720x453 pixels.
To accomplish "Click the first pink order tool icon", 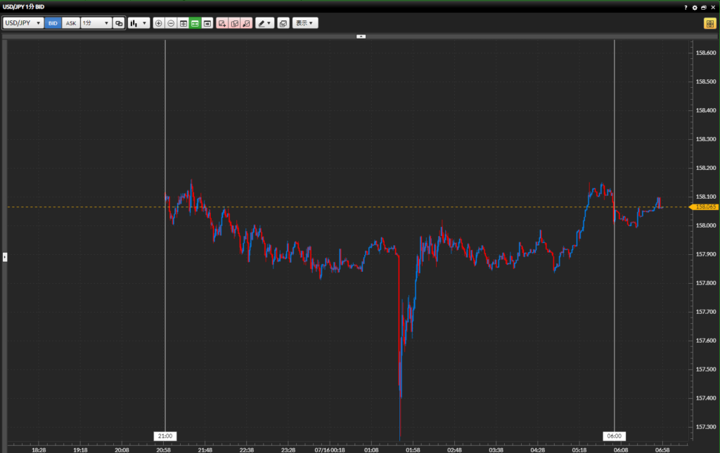I will click(x=222, y=23).
